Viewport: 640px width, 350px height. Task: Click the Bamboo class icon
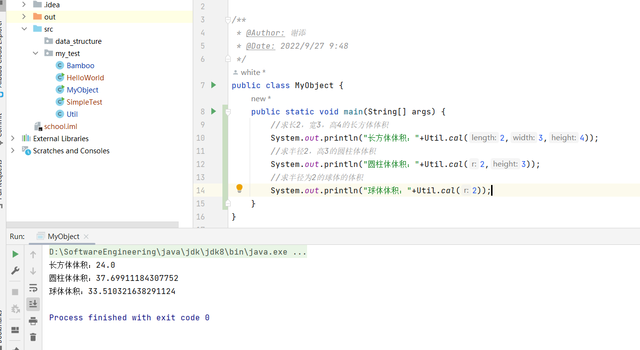(60, 65)
